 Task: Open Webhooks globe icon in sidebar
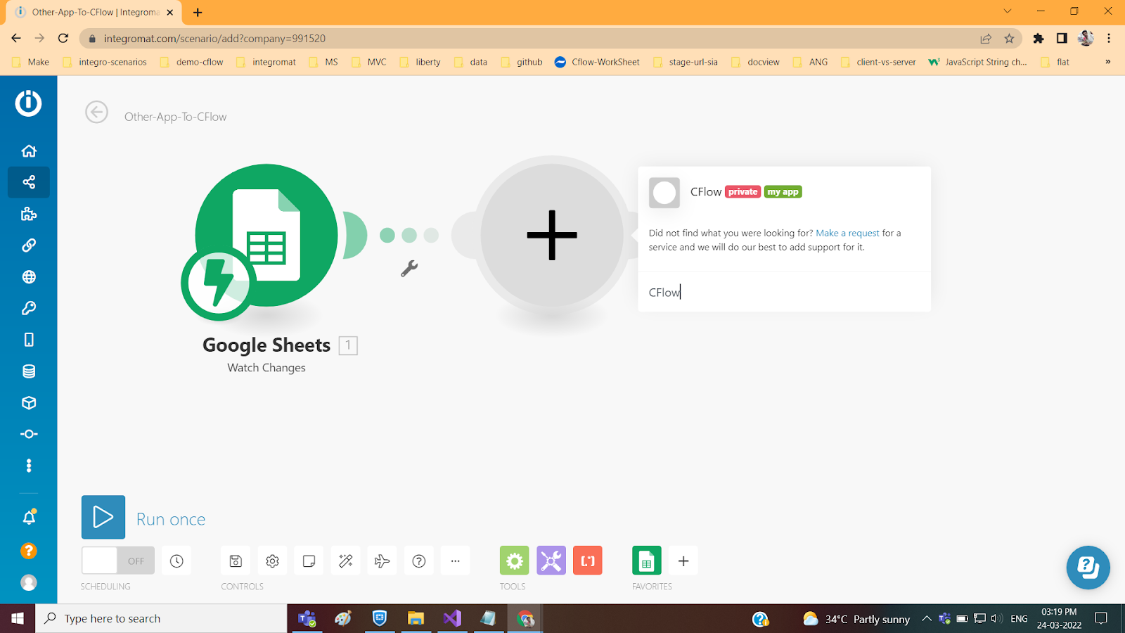[x=29, y=277]
